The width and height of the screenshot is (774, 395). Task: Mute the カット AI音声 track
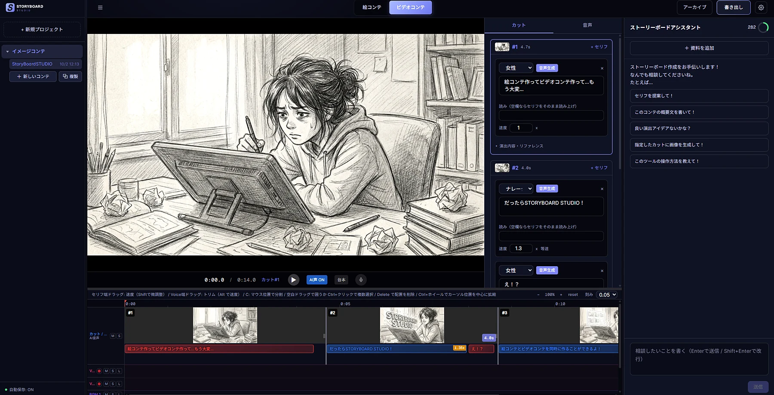(113, 336)
